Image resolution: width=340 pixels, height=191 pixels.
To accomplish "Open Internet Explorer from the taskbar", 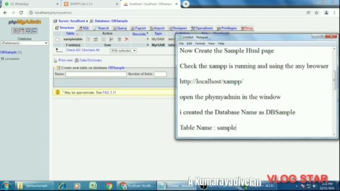I will (62, 186).
